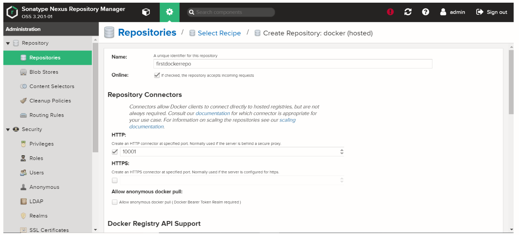Open the Help question mark icon
Screen dimensions: 519x235
click(425, 12)
